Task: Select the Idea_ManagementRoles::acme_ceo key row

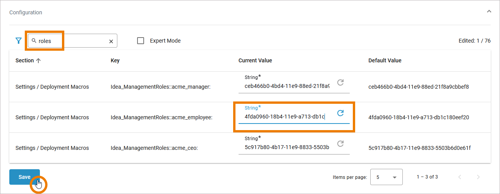Action: coord(154,148)
